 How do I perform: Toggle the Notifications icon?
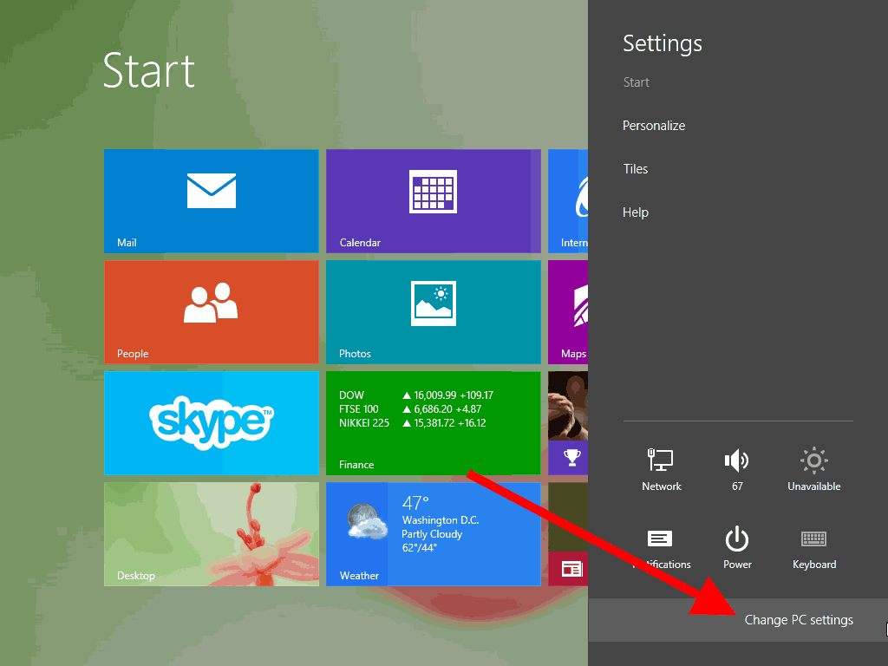click(x=661, y=547)
